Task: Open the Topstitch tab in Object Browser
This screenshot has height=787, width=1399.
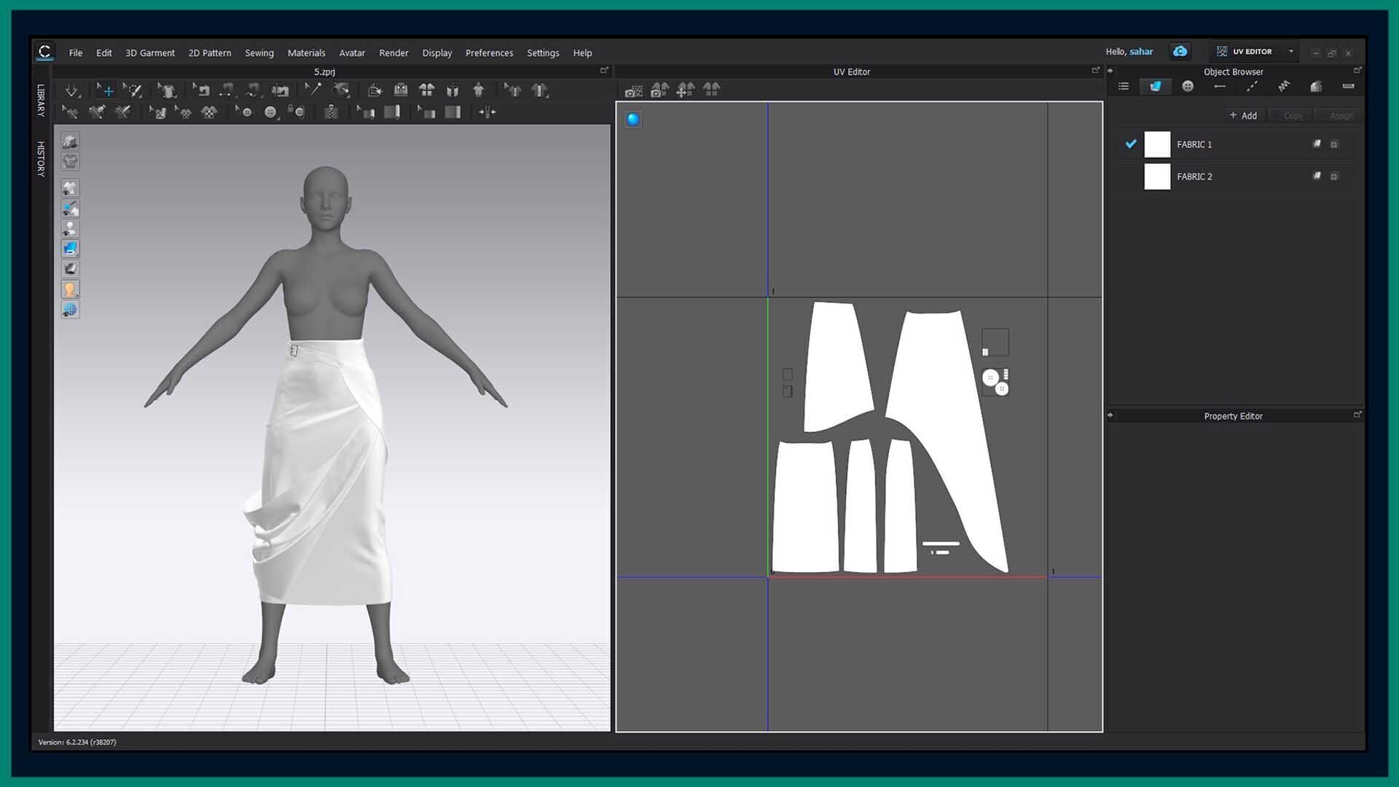Action: (1252, 87)
